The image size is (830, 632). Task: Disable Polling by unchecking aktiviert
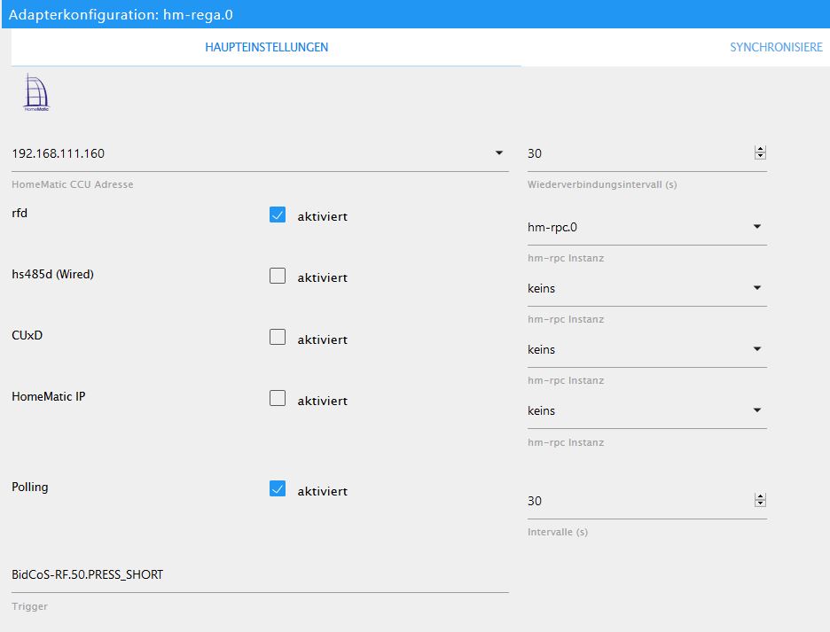(278, 488)
